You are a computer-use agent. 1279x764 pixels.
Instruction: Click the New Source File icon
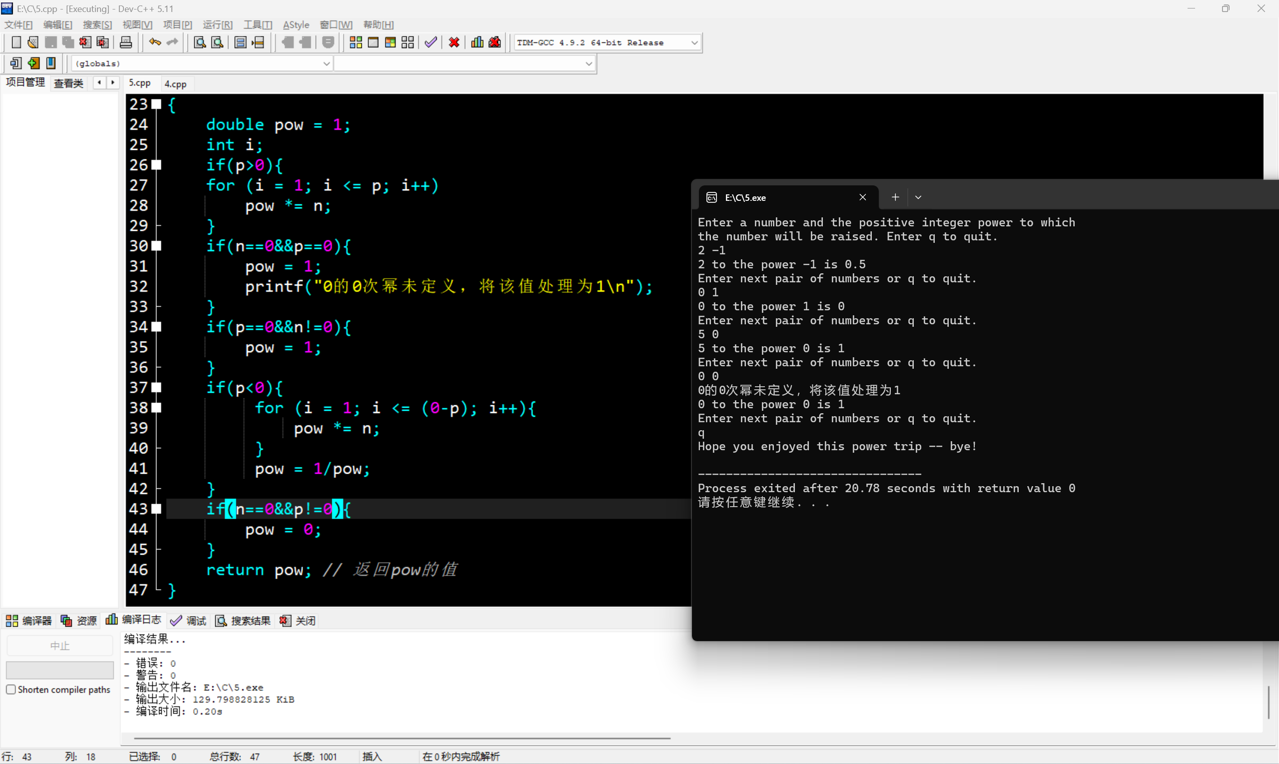(x=16, y=43)
